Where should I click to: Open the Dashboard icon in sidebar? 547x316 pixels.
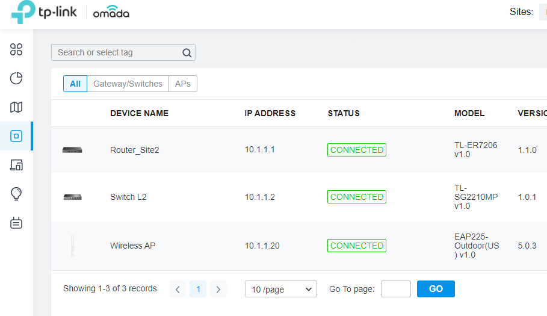[x=16, y=49]
